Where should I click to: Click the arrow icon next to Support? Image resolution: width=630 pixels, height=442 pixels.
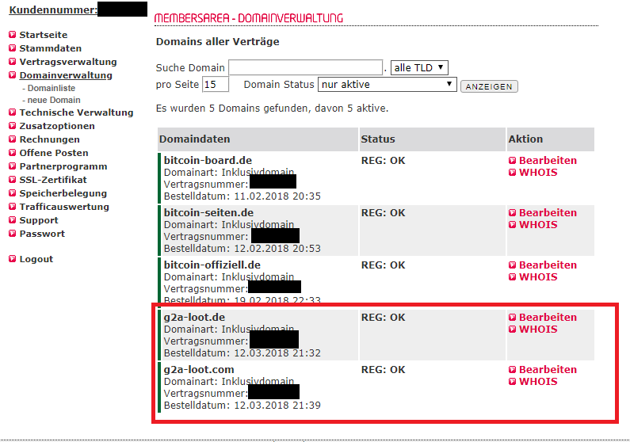pyautogui.click(x=12, y=221)
